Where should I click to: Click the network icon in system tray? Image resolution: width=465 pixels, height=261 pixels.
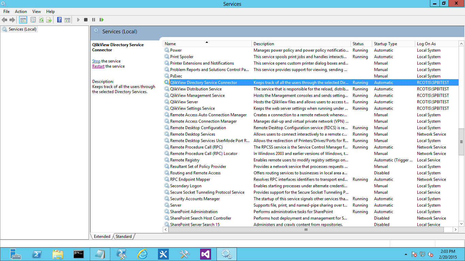tap(422, 254)
